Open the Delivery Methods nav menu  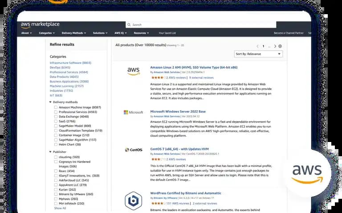[74, 33]
